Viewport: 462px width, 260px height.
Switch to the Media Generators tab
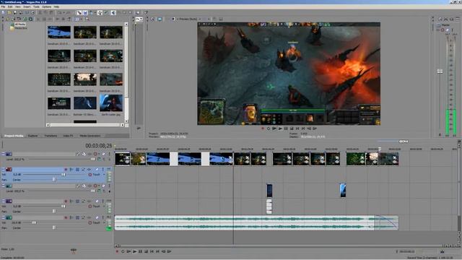pyautogui.click(x=90, y=136)
